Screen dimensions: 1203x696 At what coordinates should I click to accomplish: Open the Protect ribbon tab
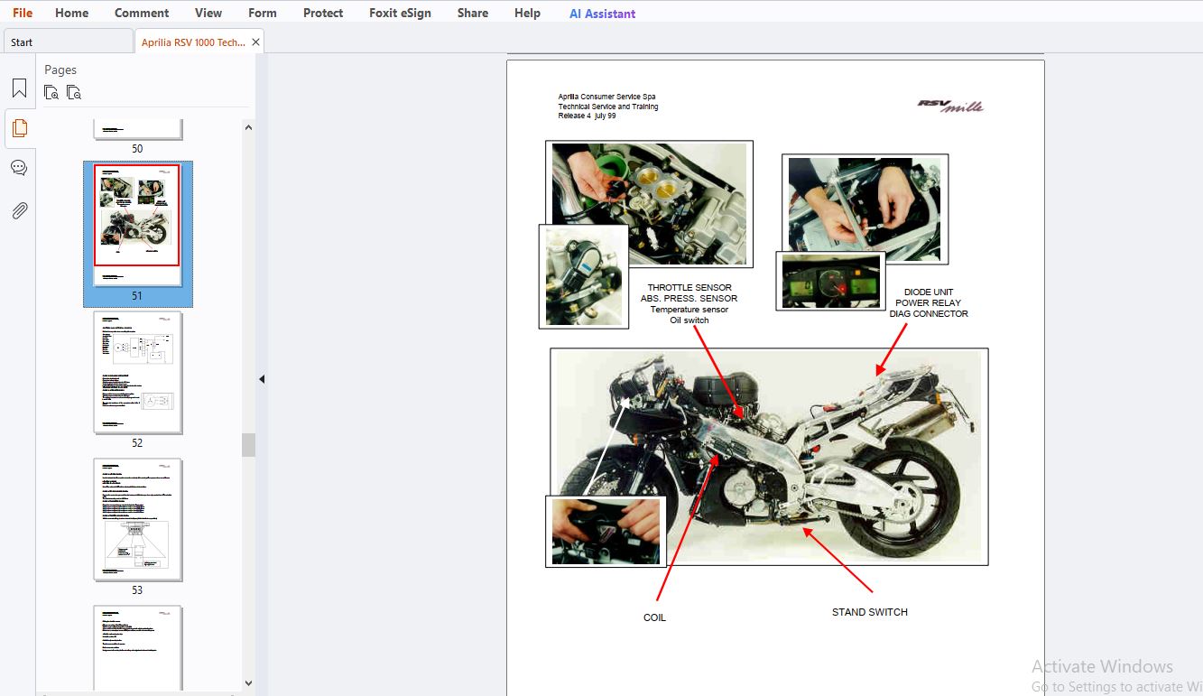323,13
